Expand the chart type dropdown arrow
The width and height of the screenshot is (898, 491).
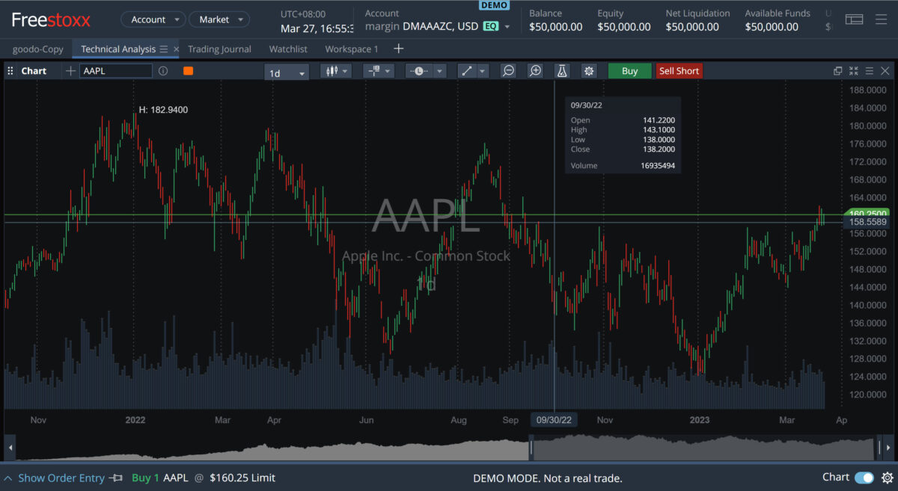click(x=345, y=71)
